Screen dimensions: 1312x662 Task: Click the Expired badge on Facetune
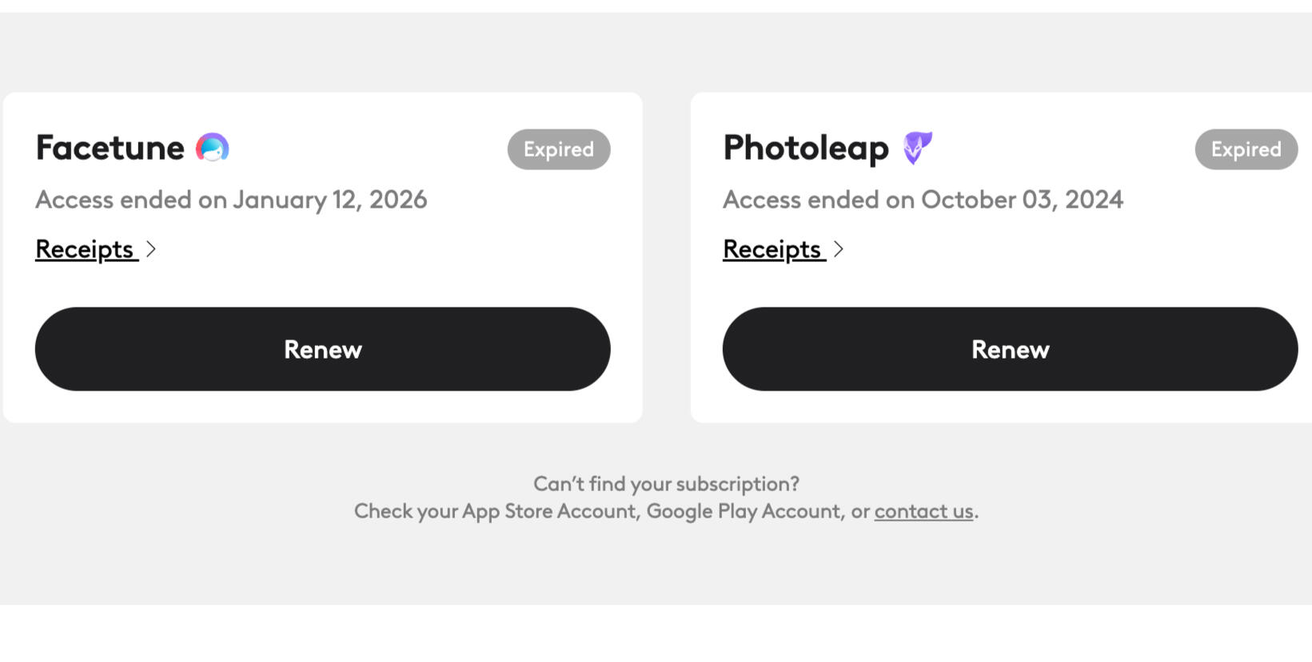point(559,149)
